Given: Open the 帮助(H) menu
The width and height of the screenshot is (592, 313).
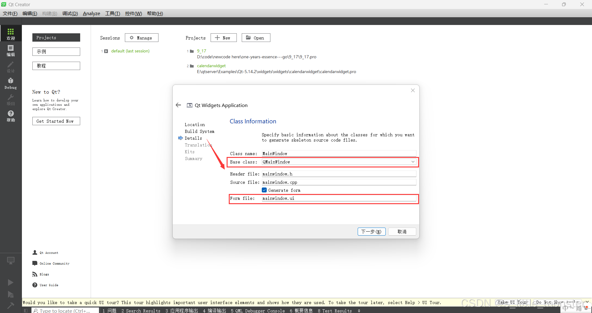Looking at the screenshot, I should pos(155,14).
